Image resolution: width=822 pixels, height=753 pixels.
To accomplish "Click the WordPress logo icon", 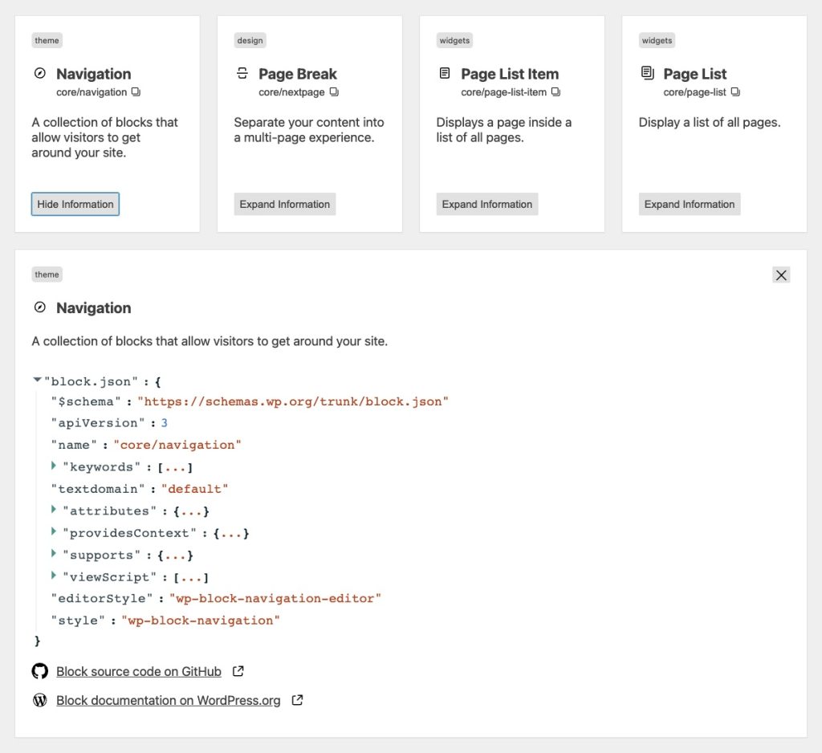I will pyautogui.click(x=40, y=700).
